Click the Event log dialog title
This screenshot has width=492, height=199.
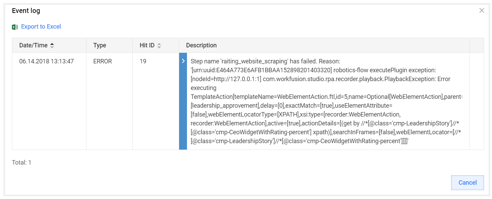click(26, 11)
